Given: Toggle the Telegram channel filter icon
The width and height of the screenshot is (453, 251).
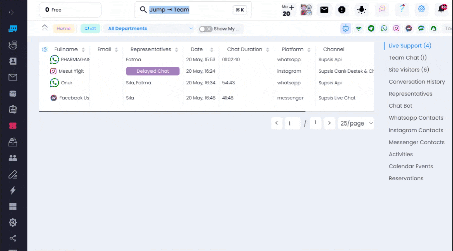Looking at the screenshot, I should coord(371,28).
